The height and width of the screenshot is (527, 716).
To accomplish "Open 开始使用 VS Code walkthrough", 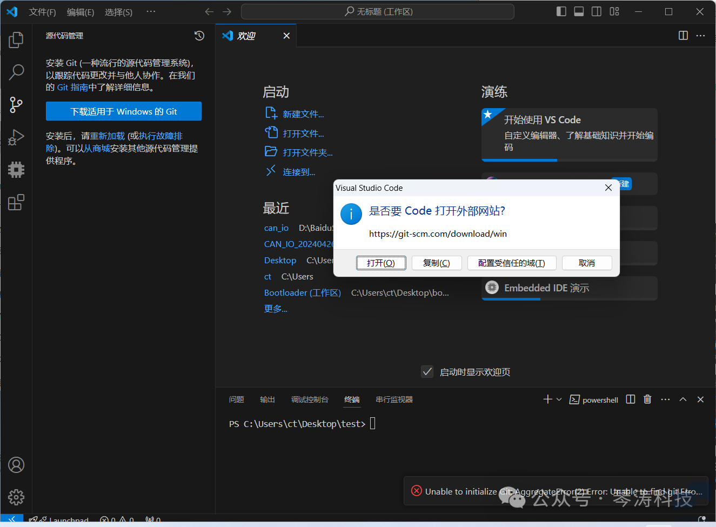I will click(570, 135).
